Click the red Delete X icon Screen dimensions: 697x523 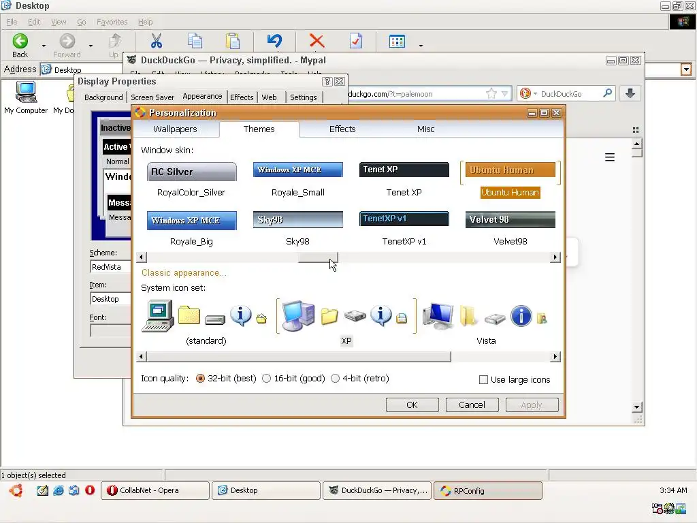317,41
